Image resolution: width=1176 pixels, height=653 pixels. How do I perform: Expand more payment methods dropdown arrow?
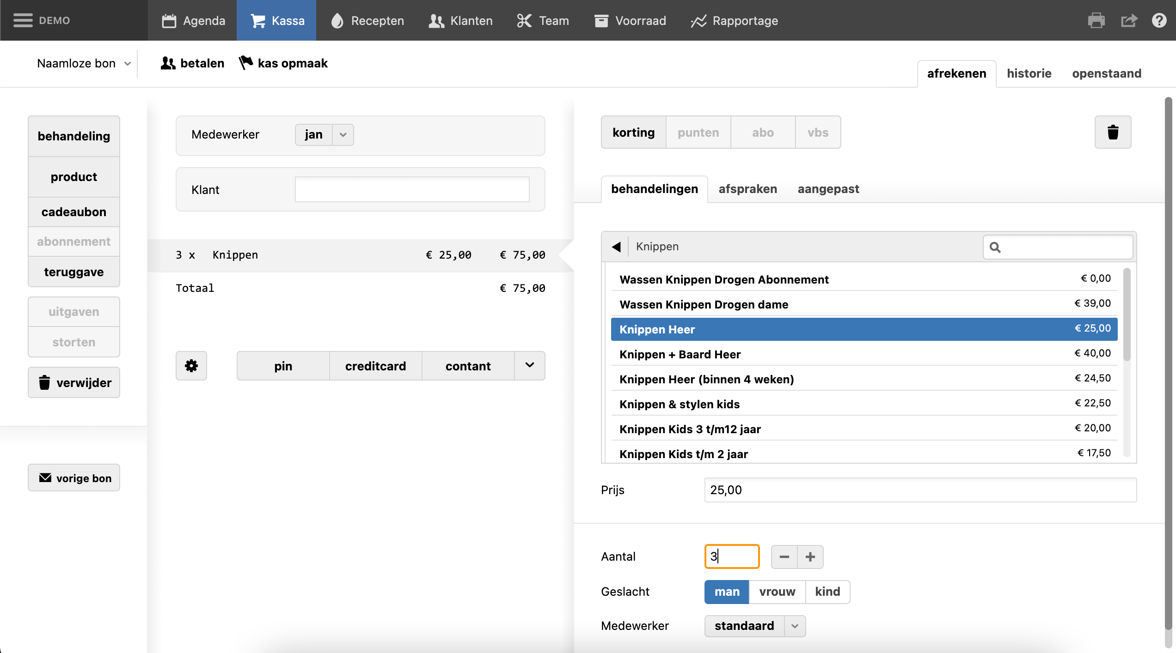click(x=530, y=365)
